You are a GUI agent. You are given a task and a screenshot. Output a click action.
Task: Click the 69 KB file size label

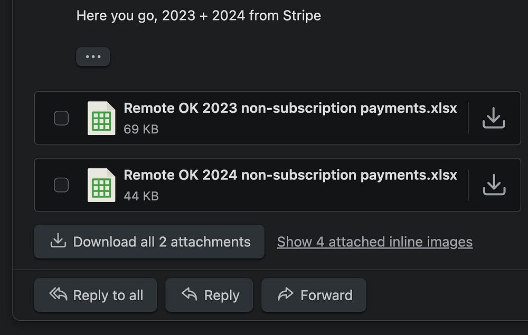click(x=141, y=129)
